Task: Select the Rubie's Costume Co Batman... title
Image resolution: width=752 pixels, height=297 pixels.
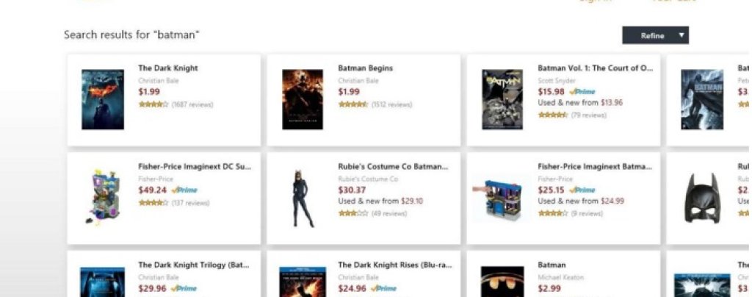Action: point(393,166)
